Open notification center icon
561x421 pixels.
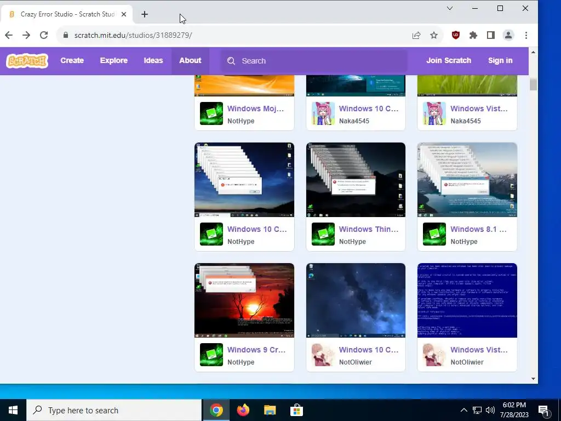544,411
